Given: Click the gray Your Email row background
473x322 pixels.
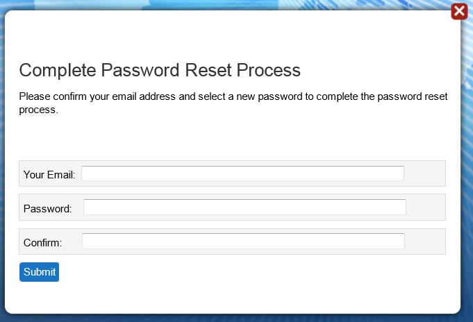Looking at the screenshot, I should (x=424, y=173).
